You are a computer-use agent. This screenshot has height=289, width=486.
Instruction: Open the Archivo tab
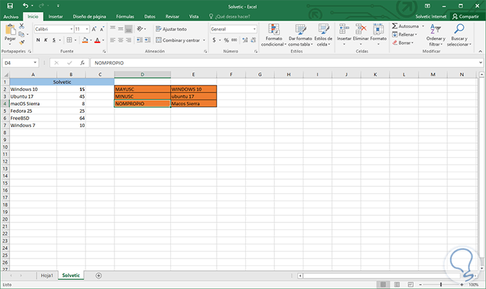[x=11, y=17]
